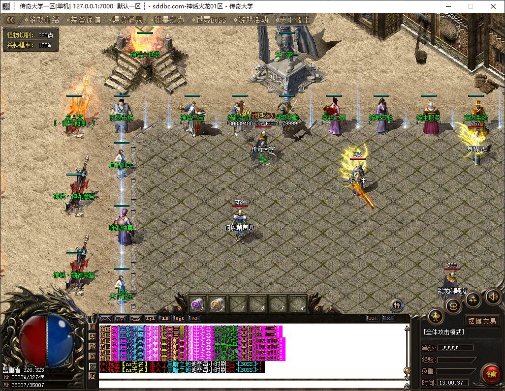Talk to the 血石仙子 NPC
505x391 pixels.
(121, 164)
